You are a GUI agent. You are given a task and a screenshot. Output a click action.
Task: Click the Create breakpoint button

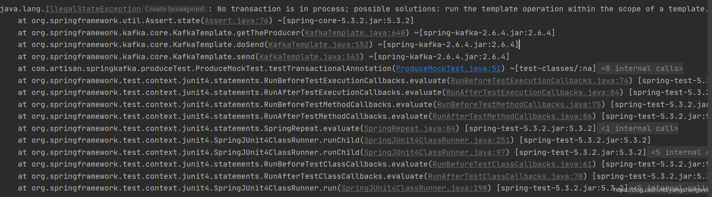click(175, 9)
